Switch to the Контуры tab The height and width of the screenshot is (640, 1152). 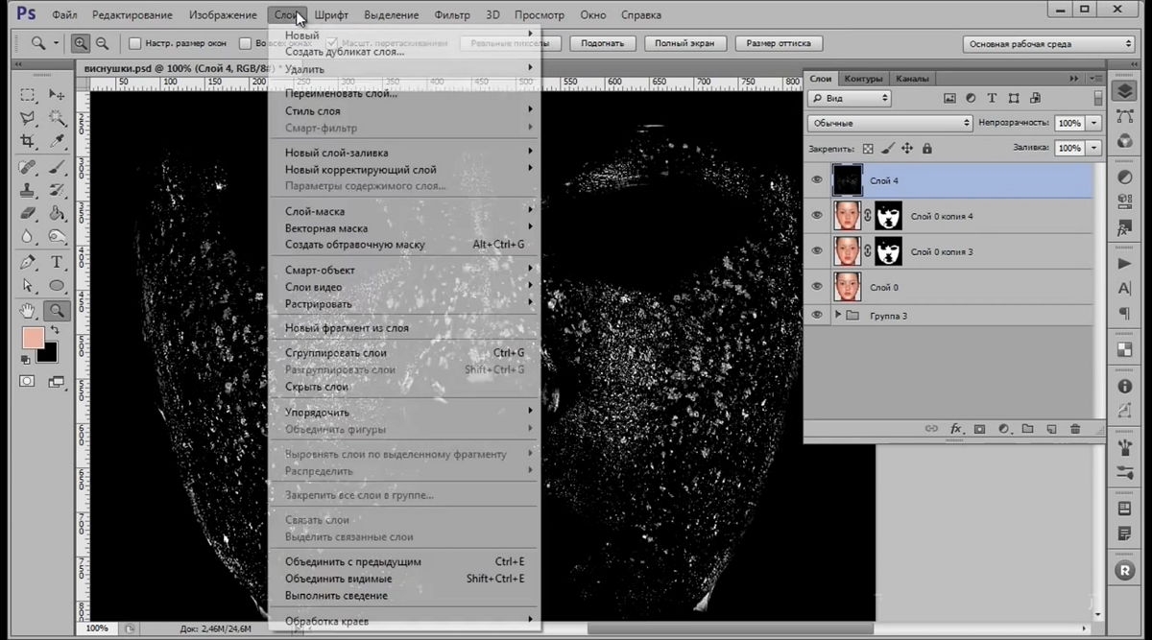[863, 79]
